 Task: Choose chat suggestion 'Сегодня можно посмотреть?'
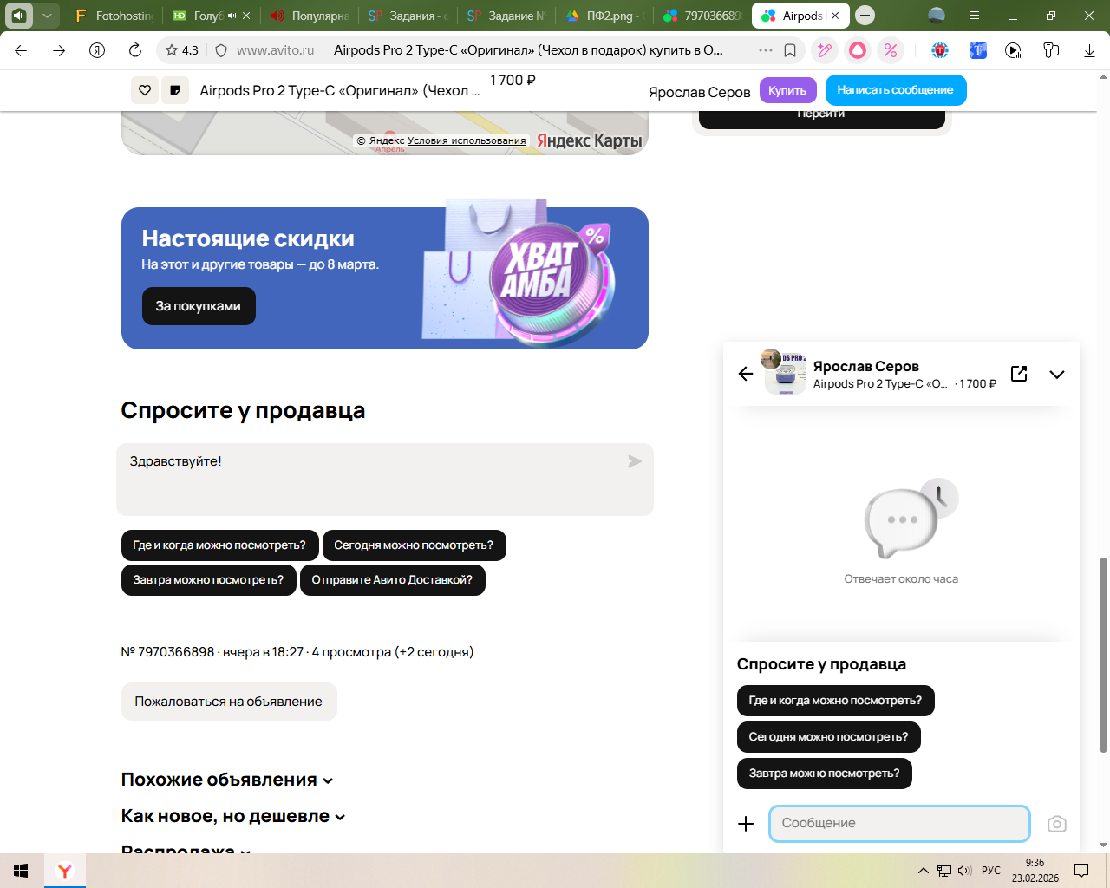click(828, 737)
